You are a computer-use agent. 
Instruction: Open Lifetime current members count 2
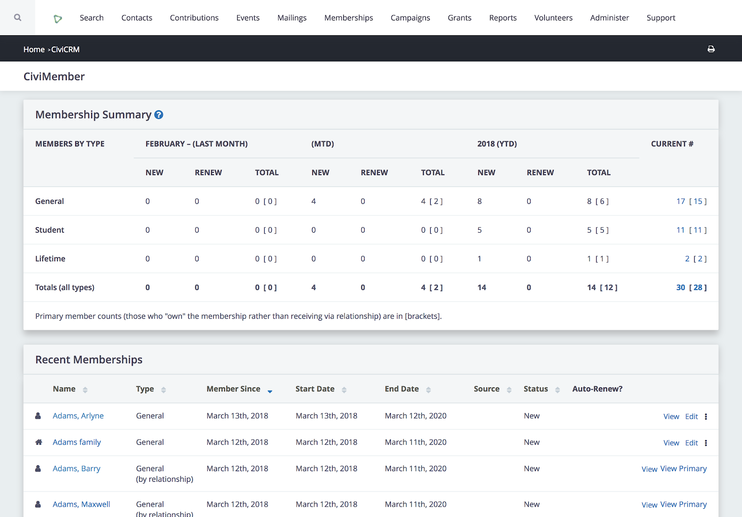tap(687, 259)
